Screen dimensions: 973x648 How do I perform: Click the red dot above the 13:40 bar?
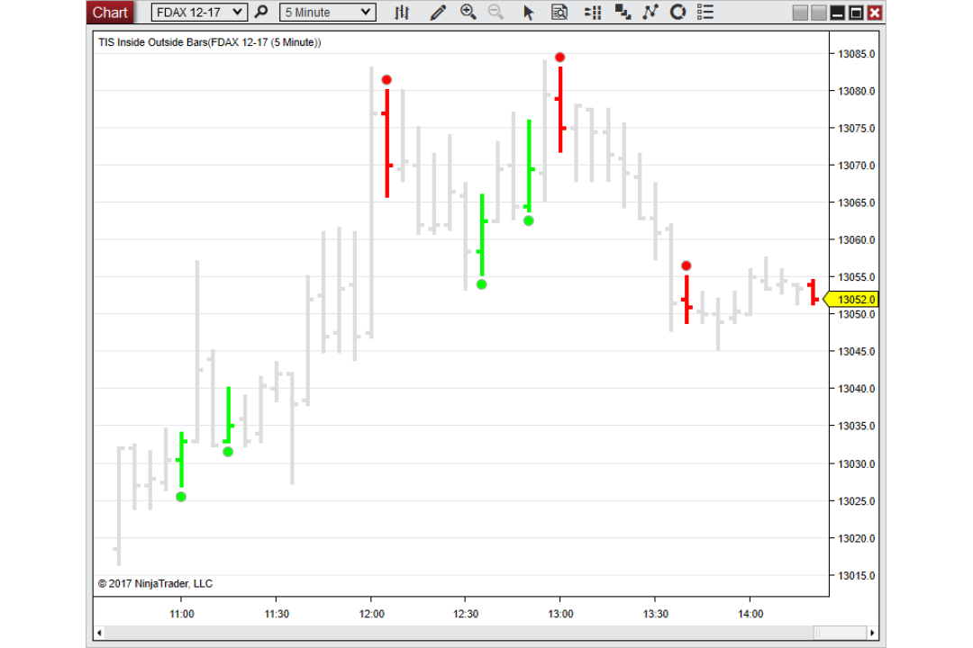(687, 266)
